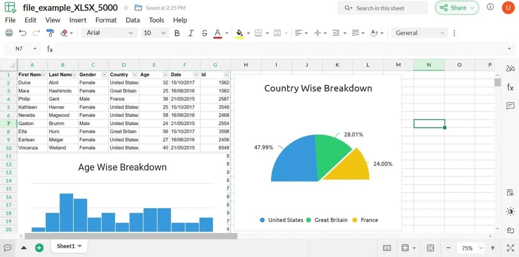Toggle Strikethrough formatting

[204, 33]
